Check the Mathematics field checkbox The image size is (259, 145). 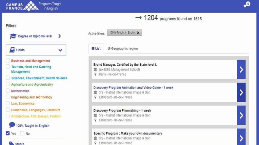click(x=8, y=91)
